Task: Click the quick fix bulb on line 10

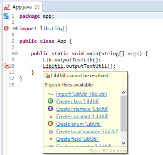Action: pos(6,66)
